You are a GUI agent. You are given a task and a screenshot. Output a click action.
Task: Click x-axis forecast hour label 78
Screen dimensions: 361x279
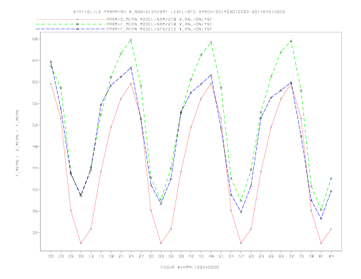[311, 256]
